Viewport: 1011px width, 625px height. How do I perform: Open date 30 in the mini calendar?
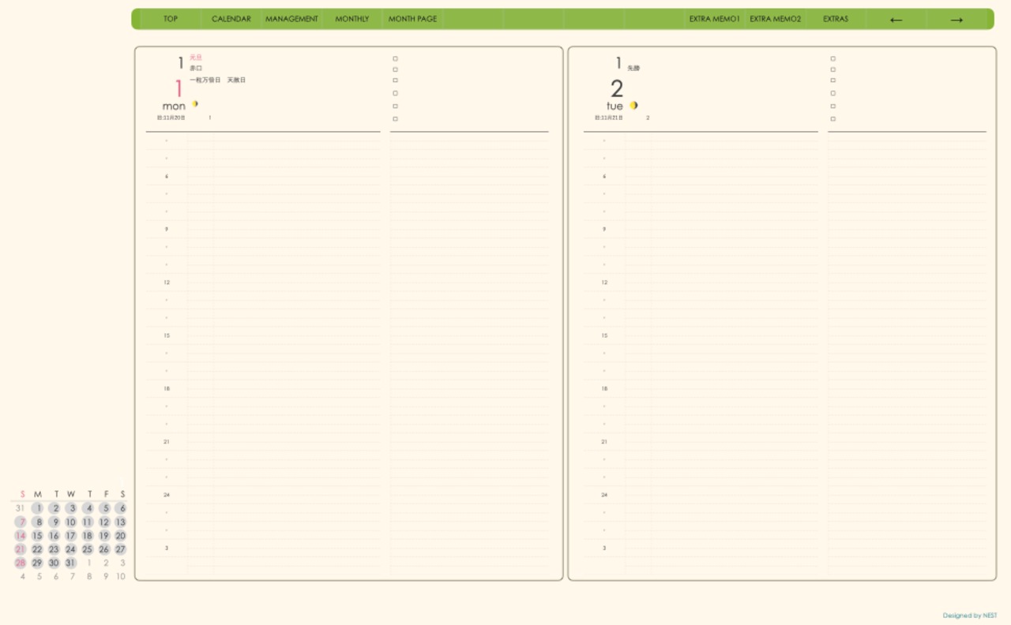coord(54,563)
